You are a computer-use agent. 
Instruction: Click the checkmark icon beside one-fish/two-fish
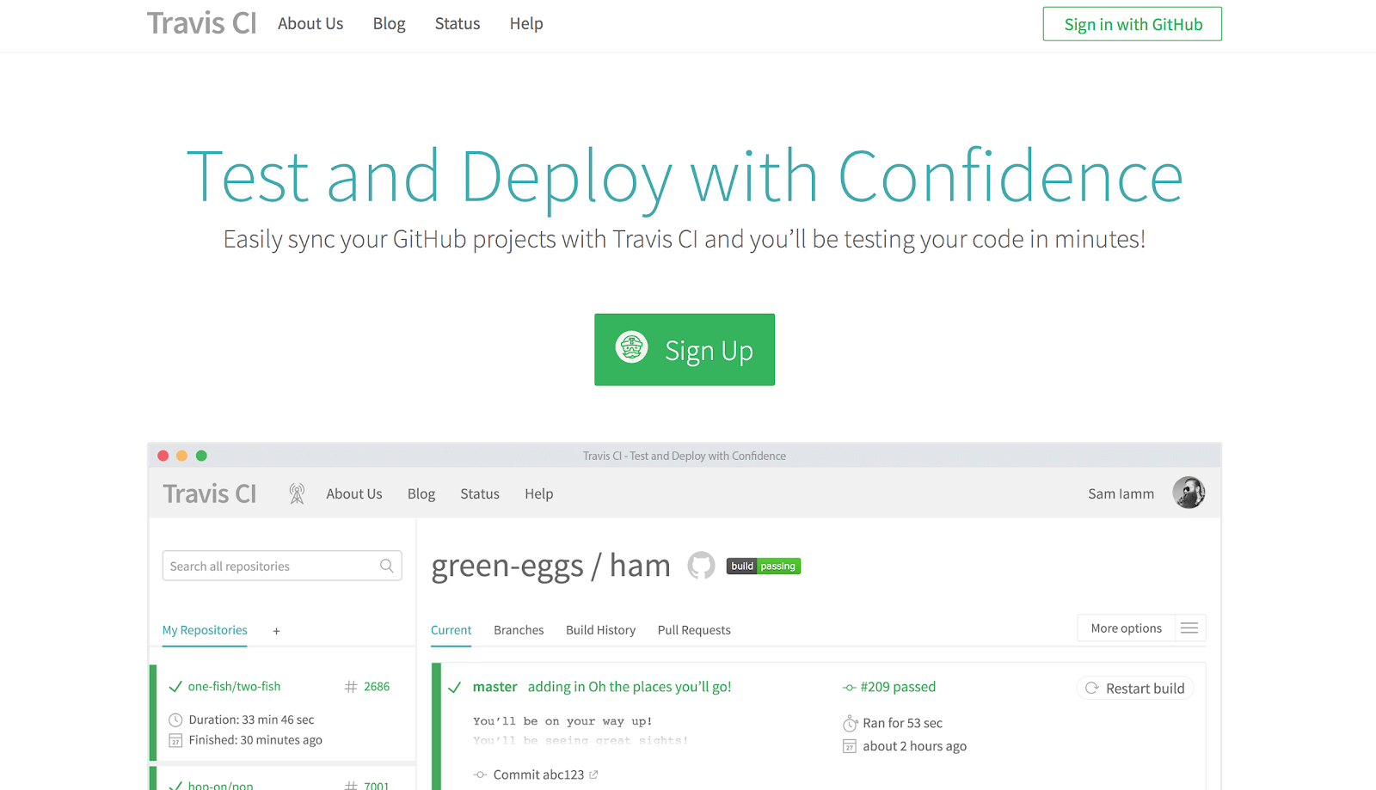tap(175, 687)
